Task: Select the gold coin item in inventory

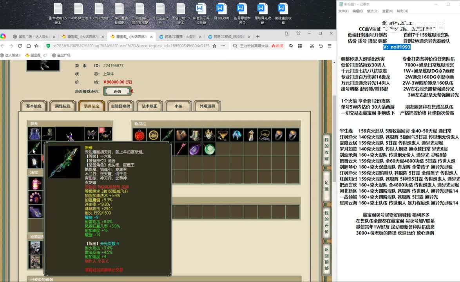Action: 153,135
